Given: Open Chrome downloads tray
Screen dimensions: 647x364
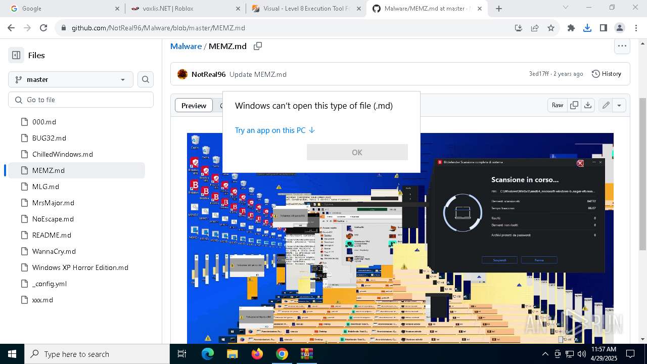Looking at the screenshot, I should 587,28.
